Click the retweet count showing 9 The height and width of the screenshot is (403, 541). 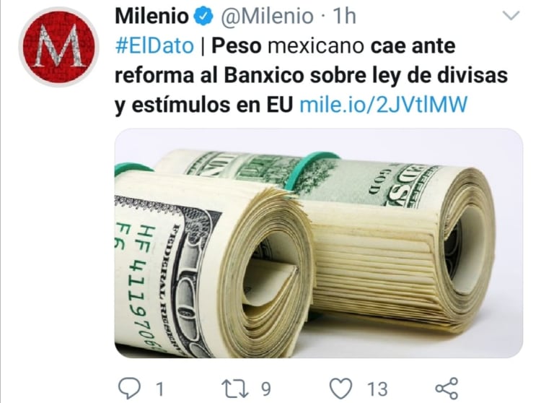(265, 389)
